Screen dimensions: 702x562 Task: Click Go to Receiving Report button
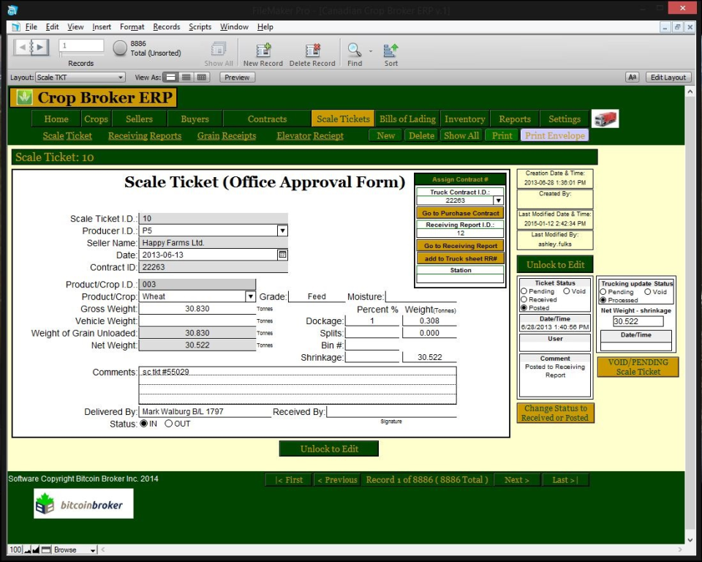pyautogui.click(x=460, y=246)
